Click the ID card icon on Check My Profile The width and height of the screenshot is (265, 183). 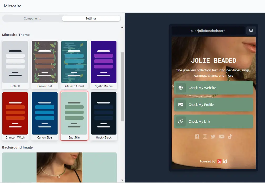coord(181,105)
